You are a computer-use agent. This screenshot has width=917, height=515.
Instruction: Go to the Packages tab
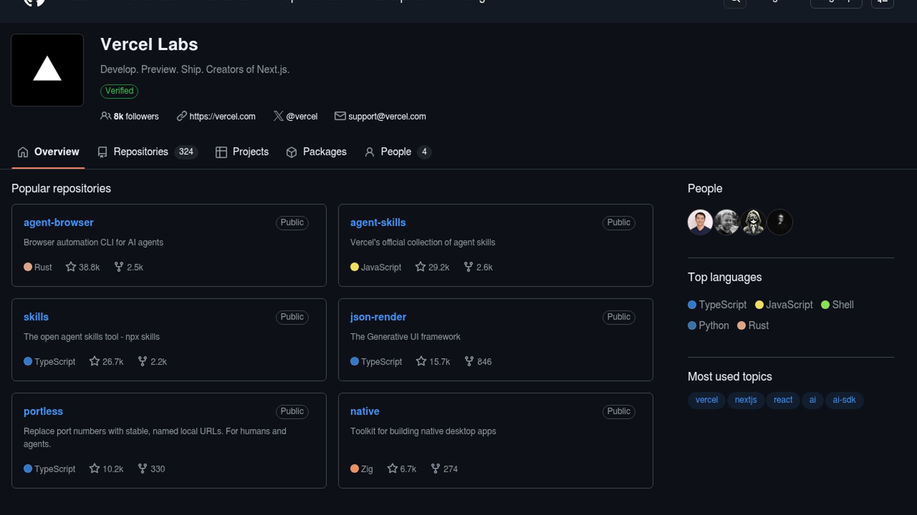[316, 152]
